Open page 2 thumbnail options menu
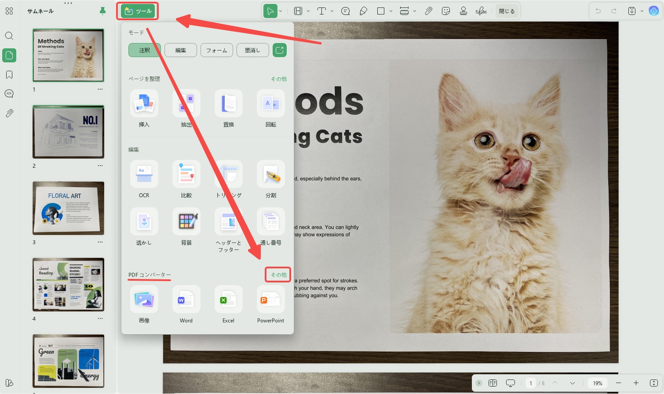Image resolution: width=664 pixels, height=394 pixels. point(100,166)
